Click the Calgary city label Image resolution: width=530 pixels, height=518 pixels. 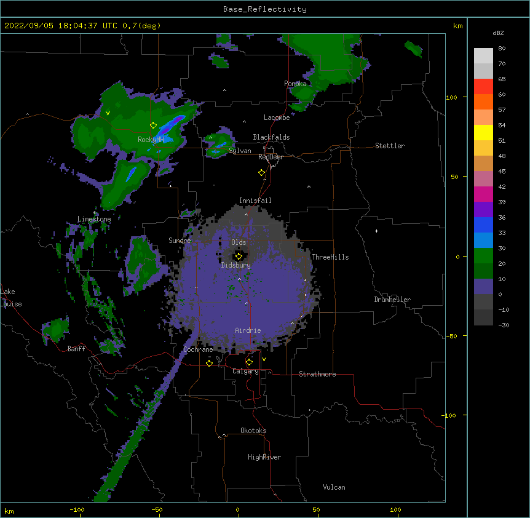[245, 371]
